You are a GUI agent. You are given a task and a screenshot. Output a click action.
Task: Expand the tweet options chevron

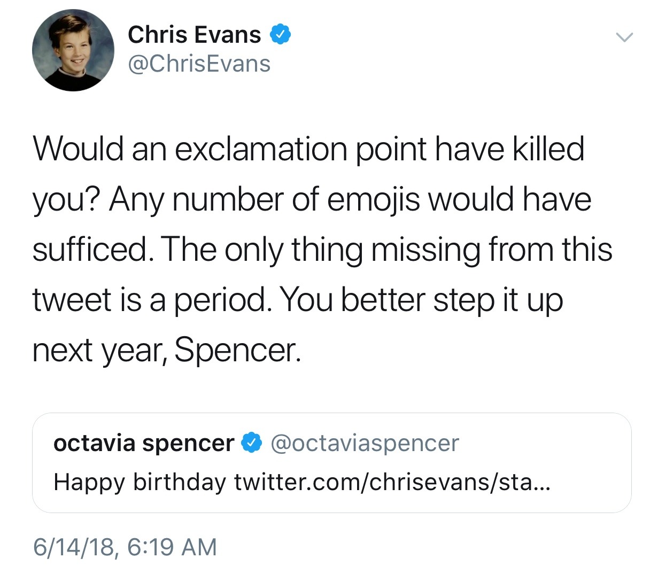click(624, 37)
